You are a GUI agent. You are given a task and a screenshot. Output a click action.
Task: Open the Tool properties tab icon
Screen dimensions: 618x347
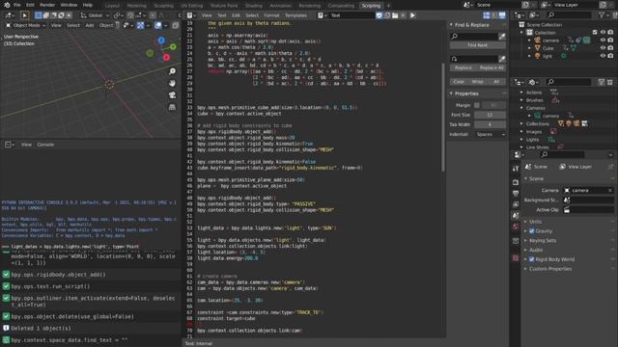tap(516, 169)
